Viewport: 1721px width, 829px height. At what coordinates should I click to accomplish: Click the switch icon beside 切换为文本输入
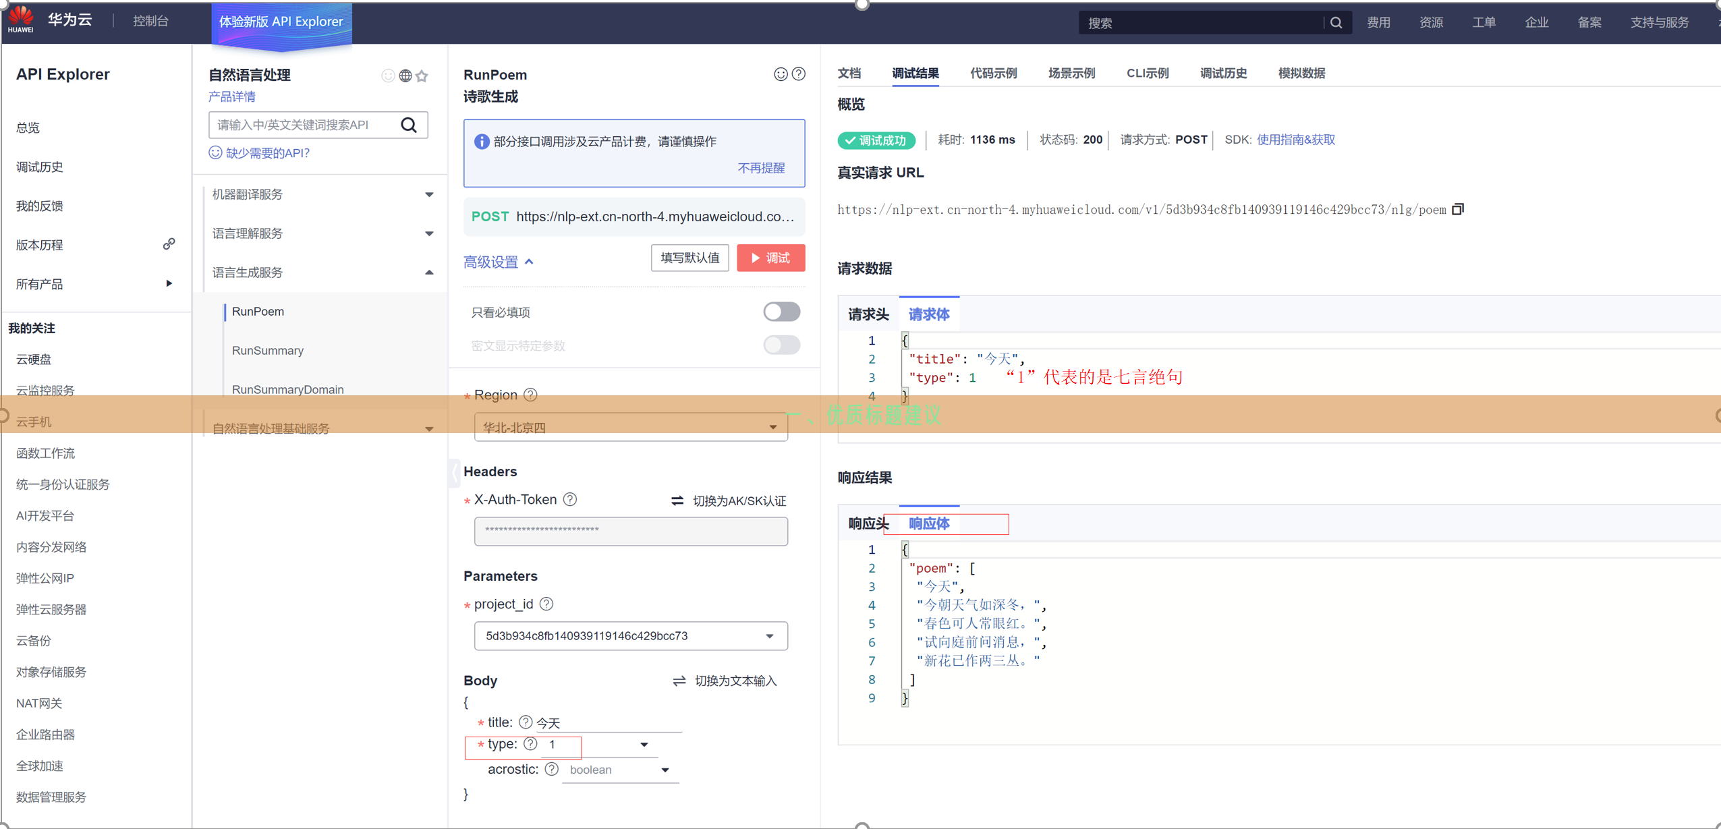679,681
